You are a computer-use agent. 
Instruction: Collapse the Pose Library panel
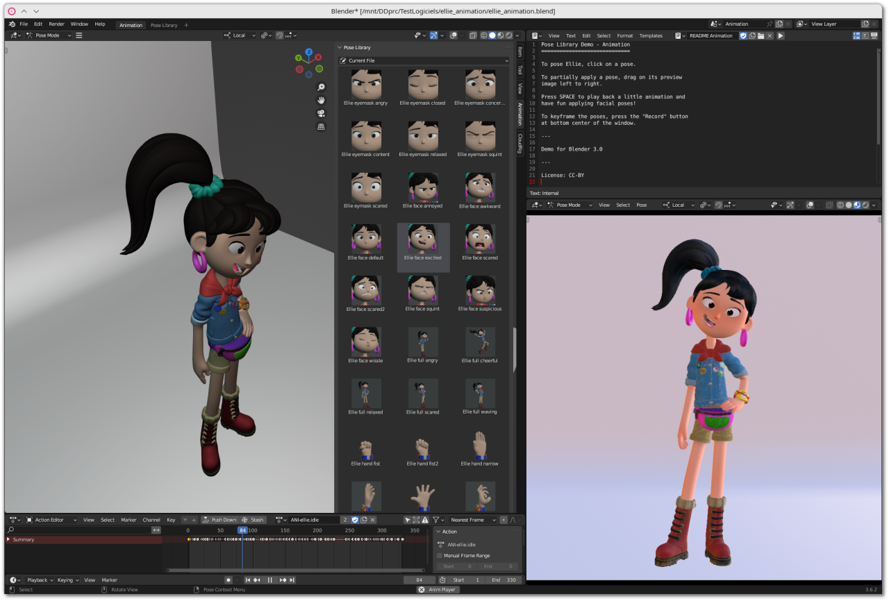(x=340, y=47)
